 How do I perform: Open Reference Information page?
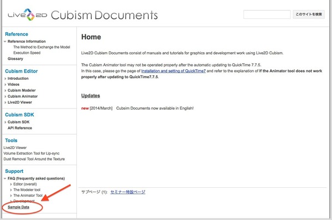(27, 42)
